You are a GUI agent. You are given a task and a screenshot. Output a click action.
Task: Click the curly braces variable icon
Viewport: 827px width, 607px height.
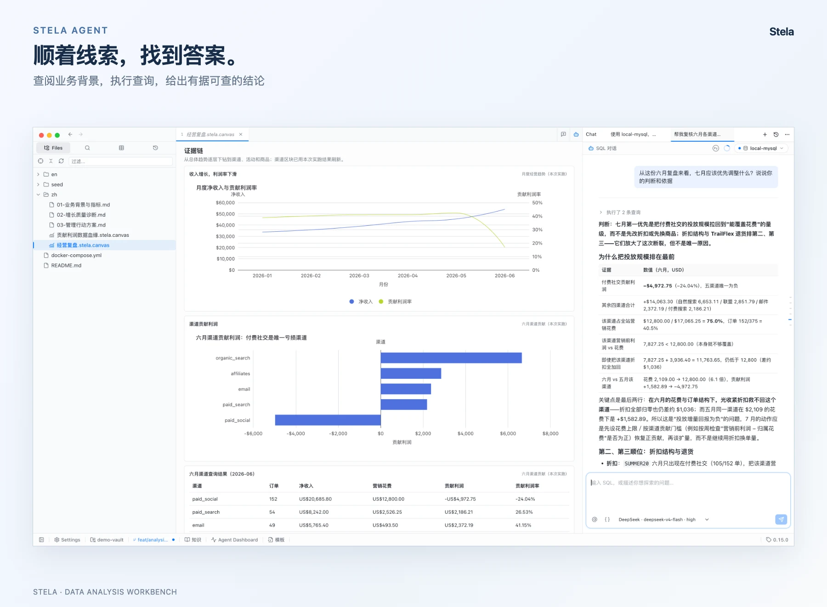click(607, 519)
